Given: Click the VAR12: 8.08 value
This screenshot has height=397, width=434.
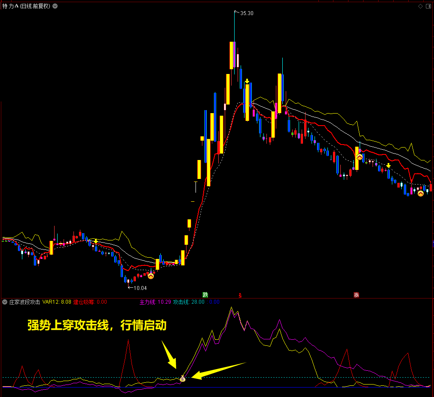Looking at the screenshot, I should (x=57, y=302).
